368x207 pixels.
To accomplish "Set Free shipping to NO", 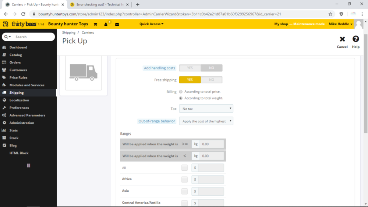I will tap(212, 80).
